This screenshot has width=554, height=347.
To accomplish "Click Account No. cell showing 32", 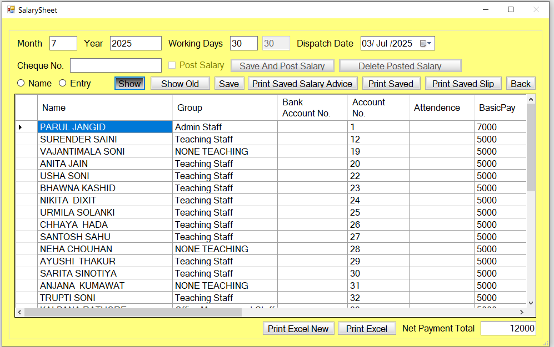I will click(x=378, y=298).
